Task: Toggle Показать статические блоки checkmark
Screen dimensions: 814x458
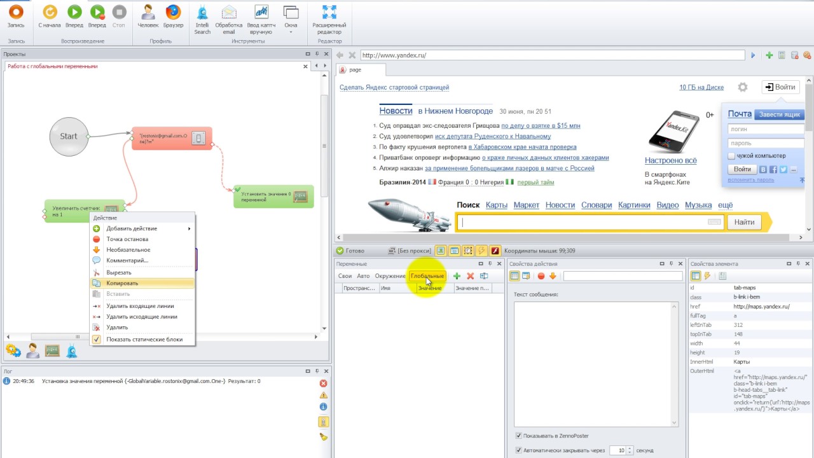Action: 97,339
